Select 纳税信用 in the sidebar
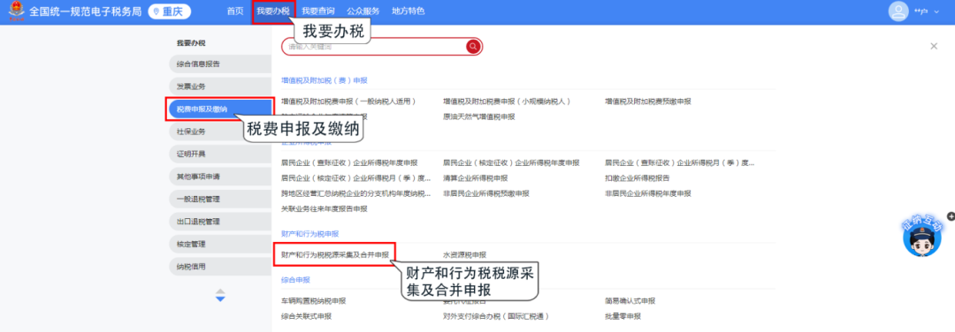The width and height of the screenshot is (955, 332). point(220,267)
